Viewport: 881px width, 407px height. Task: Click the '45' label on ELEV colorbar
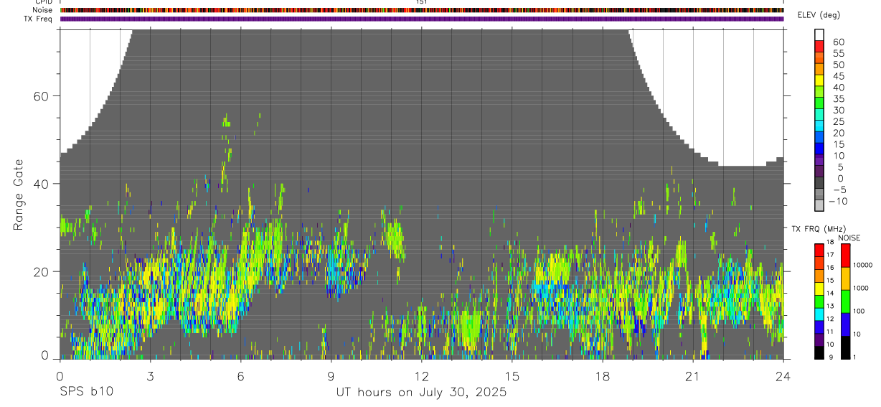coord(838,76)
